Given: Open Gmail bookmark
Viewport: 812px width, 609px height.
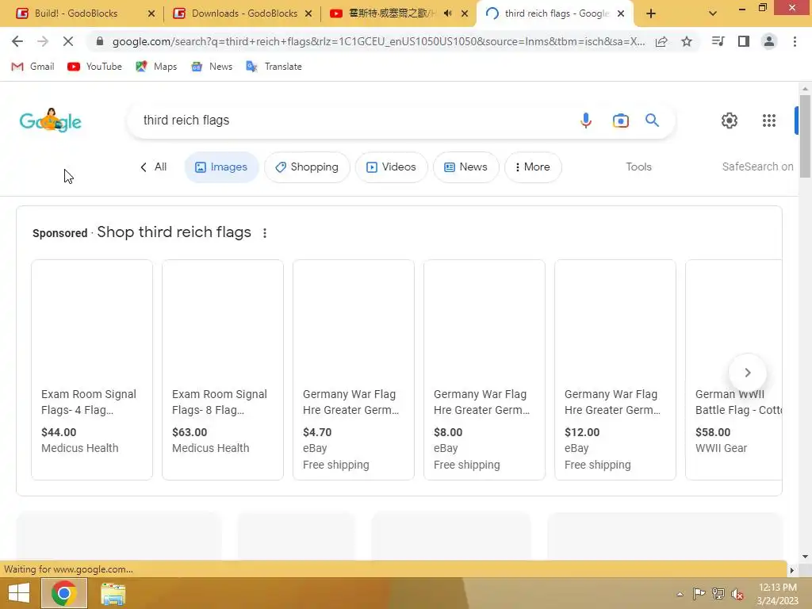Looking at the screenshot, I should pyautogui.click(x=33, y=67).
